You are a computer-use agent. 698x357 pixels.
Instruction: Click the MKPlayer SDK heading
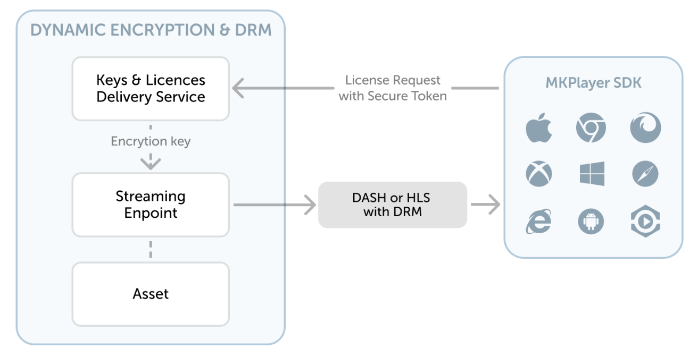click(593, 83)
